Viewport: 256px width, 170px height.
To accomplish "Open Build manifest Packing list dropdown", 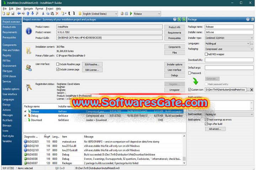I will pos(229,114).
